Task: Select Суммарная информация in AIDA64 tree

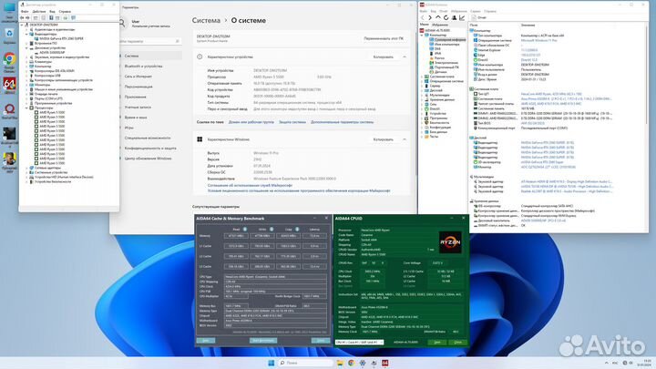Action: [x=449, y=40]
